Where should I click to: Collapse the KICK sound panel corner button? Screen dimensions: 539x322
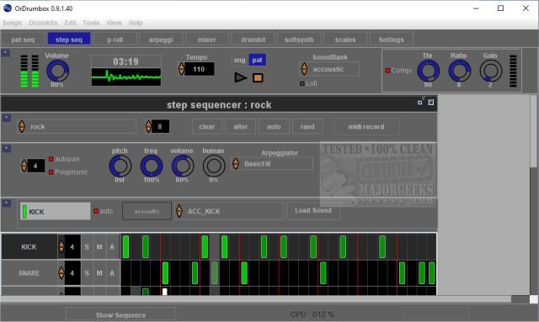point(6,203)
